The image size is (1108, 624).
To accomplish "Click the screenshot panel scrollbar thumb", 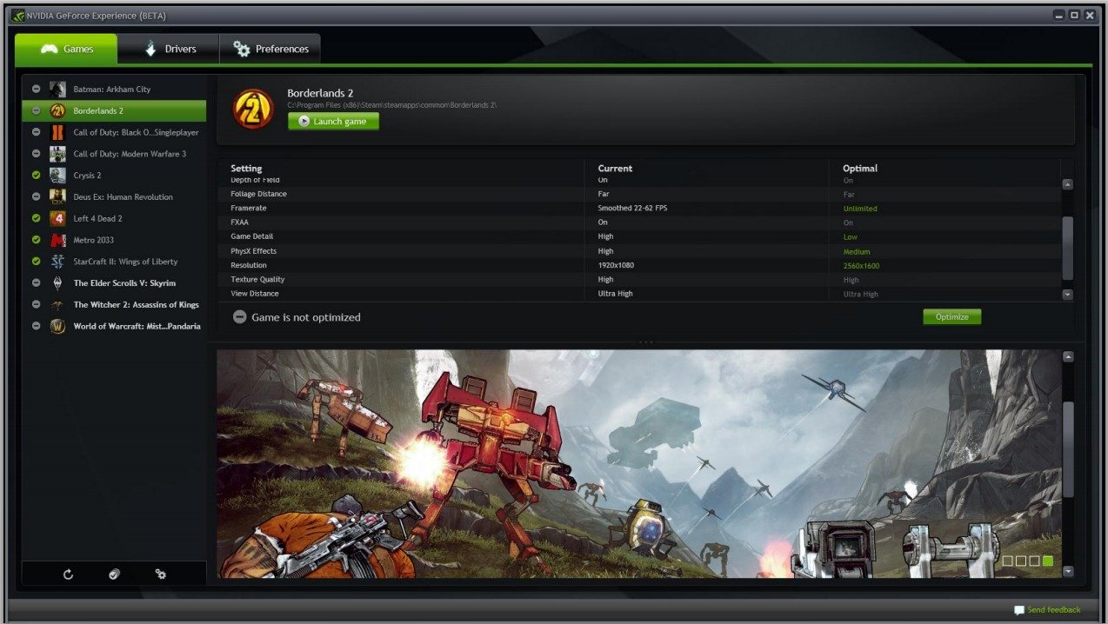I will 1068,449.
